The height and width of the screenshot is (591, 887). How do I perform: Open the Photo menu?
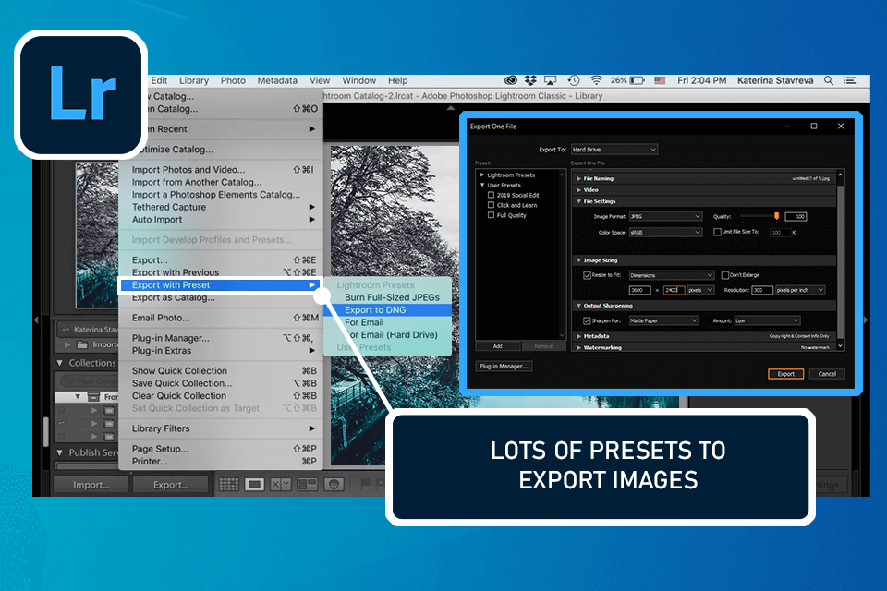pos(233,80)
